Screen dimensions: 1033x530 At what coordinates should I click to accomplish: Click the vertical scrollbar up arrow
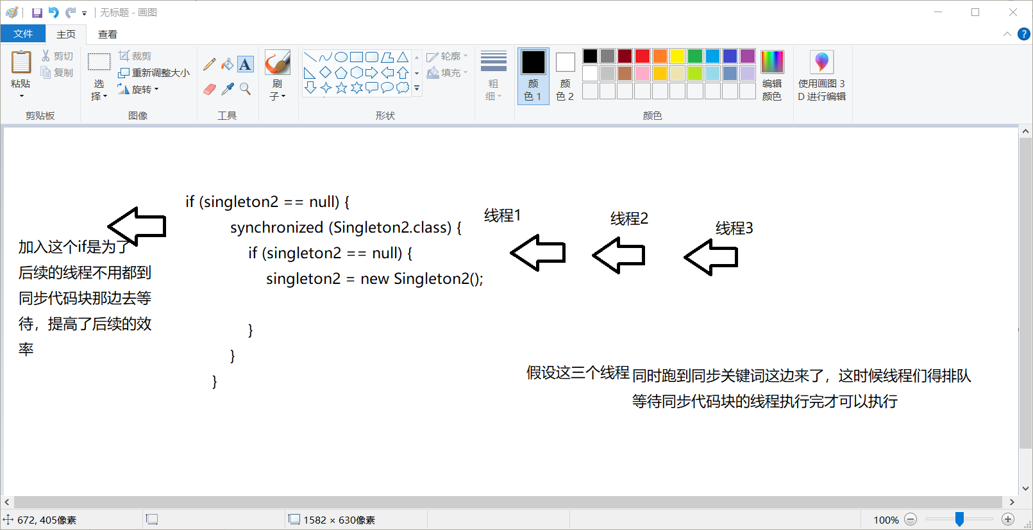pos(1025,131)
